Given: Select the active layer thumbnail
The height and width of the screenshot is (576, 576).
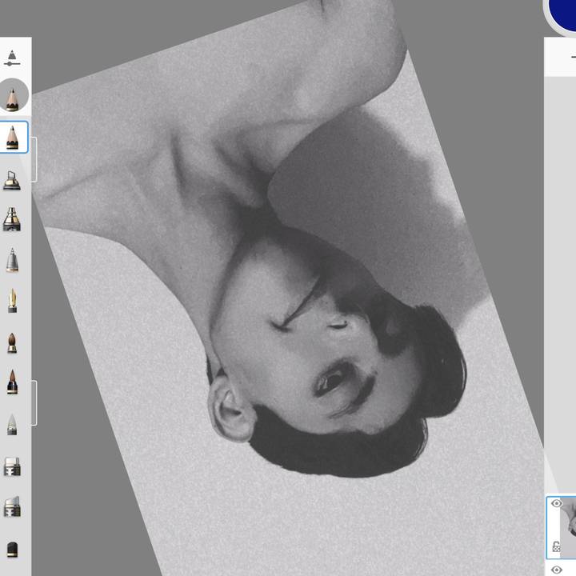Looking at the screenshot, I should pyautogui.click(x=570, y=526).
